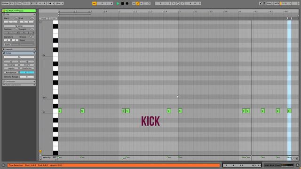Toggle the MIDI map mode button
The width and height of the screenshot is (301, 169).
pos(277,3)
